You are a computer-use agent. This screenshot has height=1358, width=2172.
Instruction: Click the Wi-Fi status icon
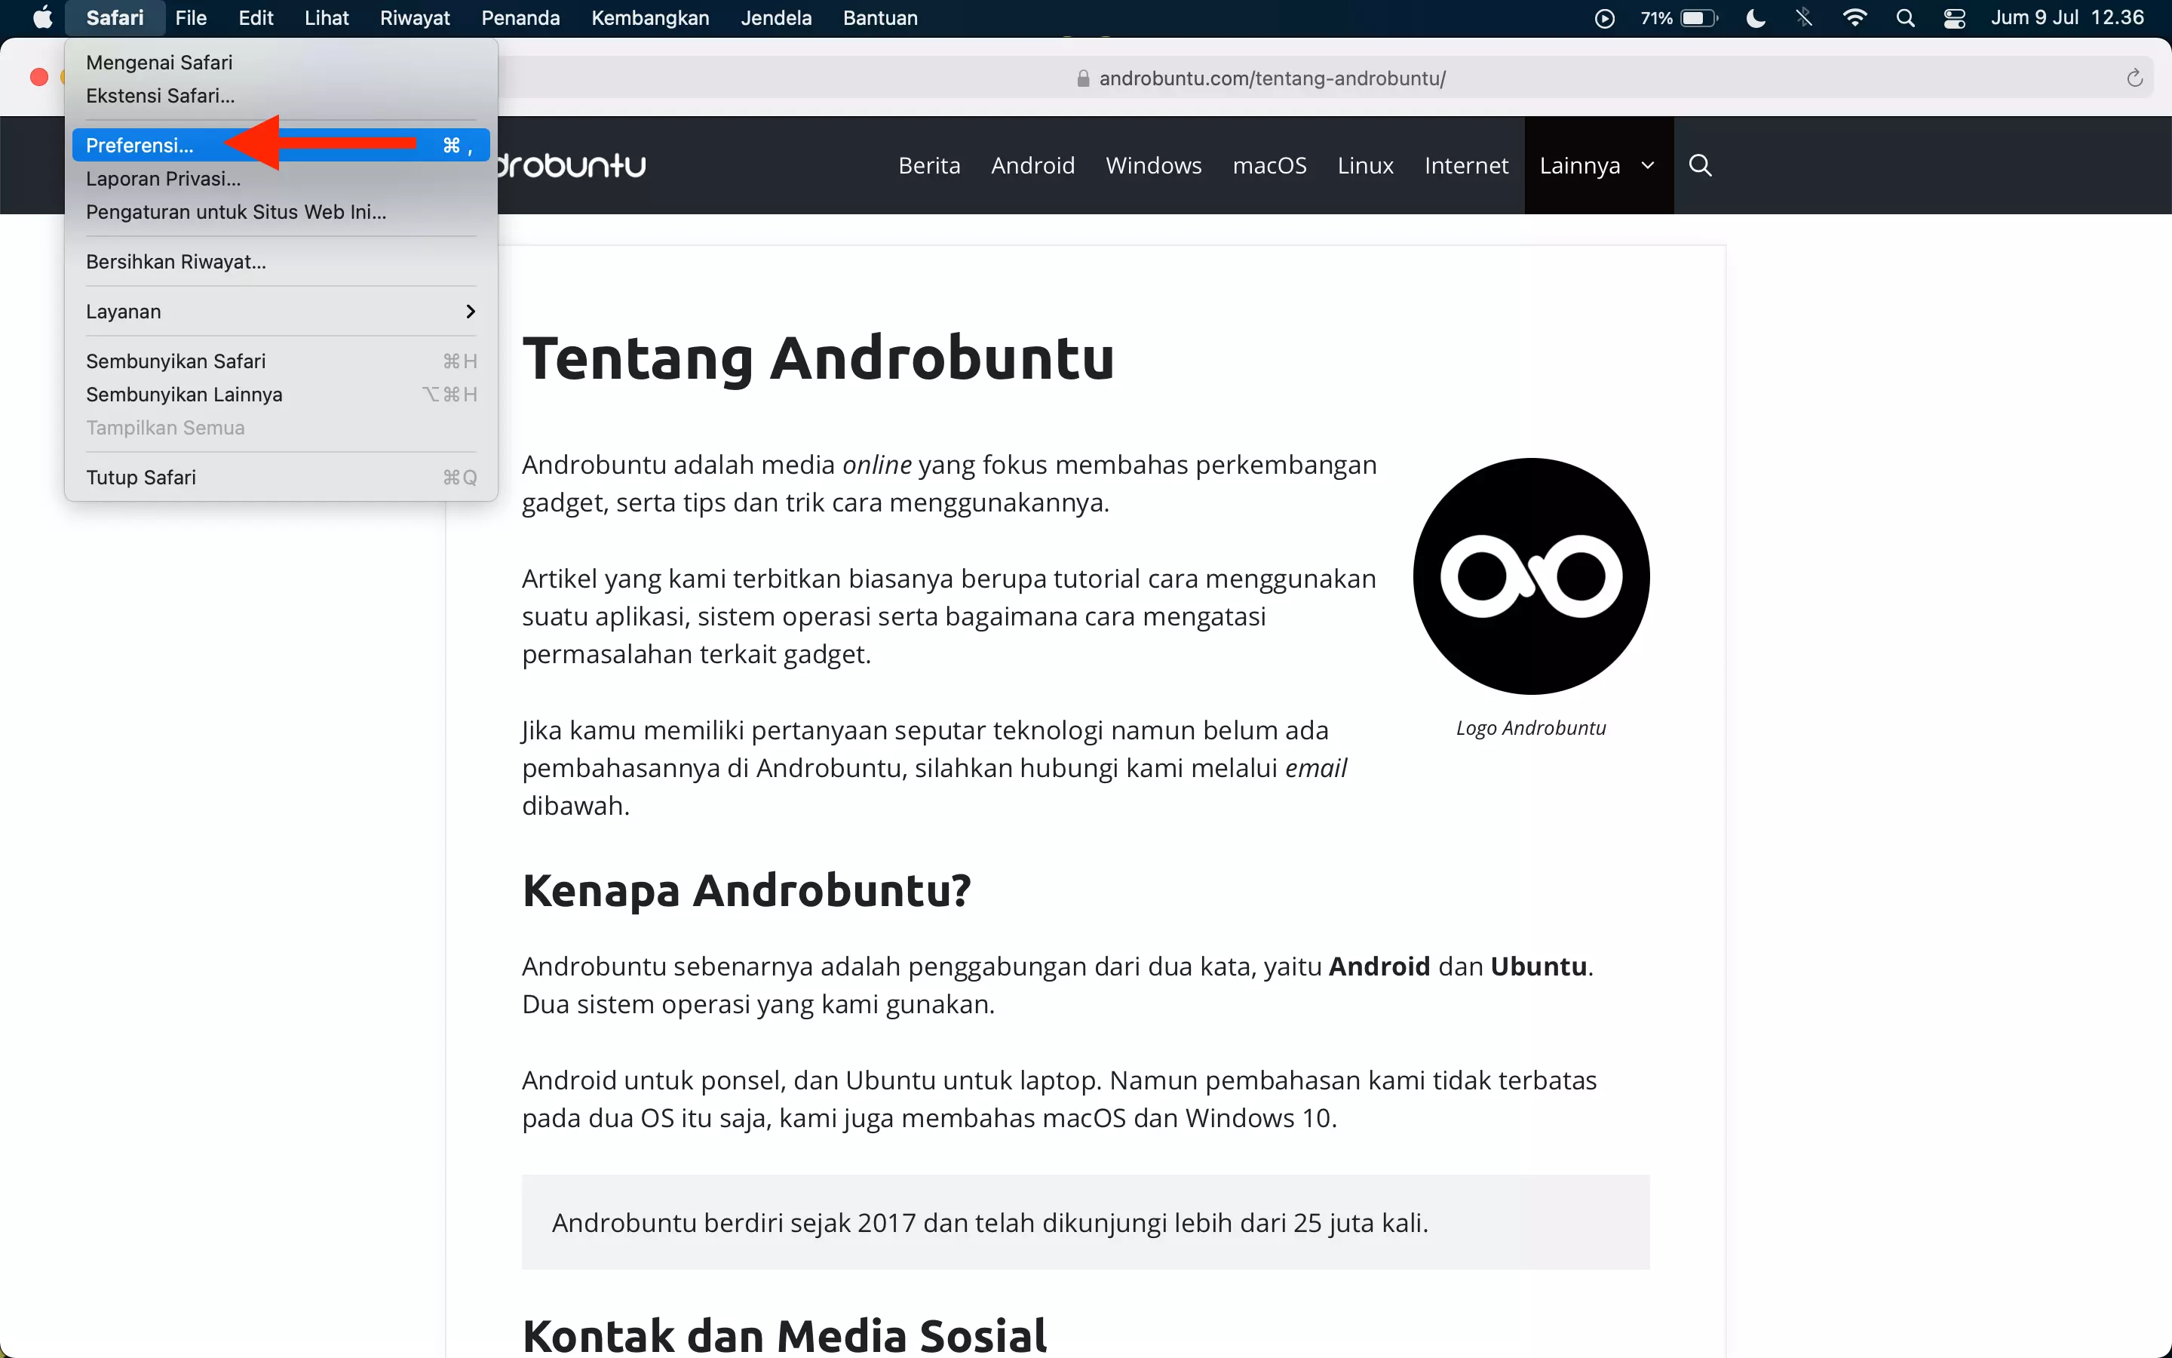(x=1855, y=17)
